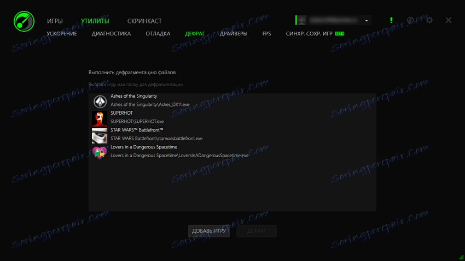Switch to the УТИЛИТЫ tab
This screenshot has height=261, width=465.
(95, 21)
